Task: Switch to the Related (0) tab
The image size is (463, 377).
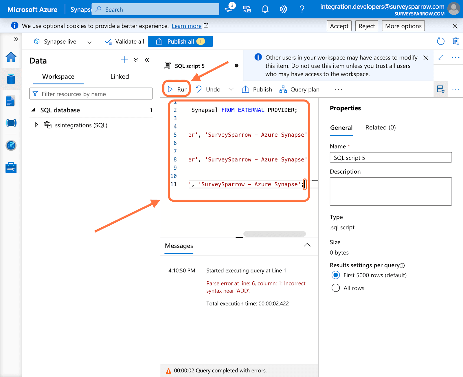Action: [380, 128]
